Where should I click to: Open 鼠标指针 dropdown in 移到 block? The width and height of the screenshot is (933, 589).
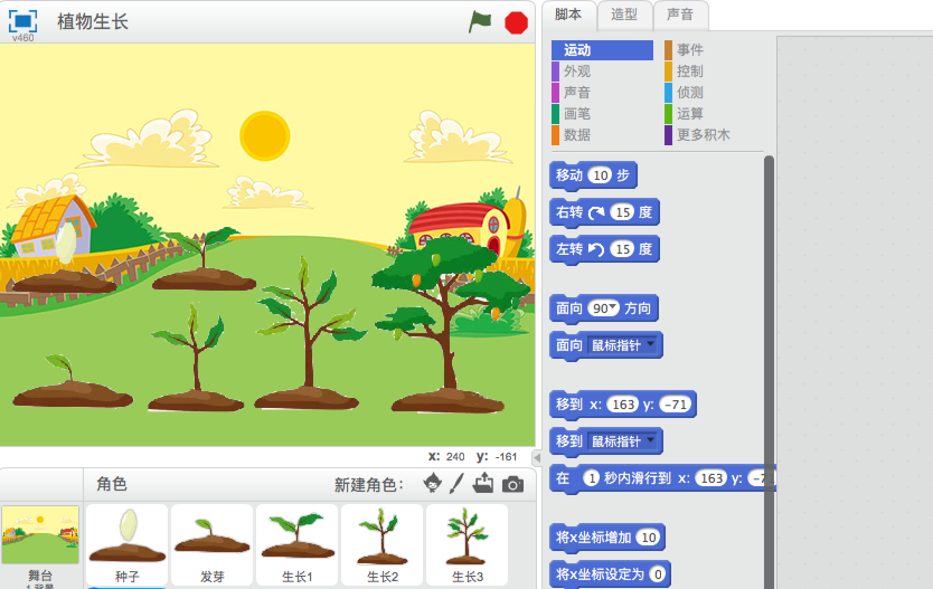(622, 441)
